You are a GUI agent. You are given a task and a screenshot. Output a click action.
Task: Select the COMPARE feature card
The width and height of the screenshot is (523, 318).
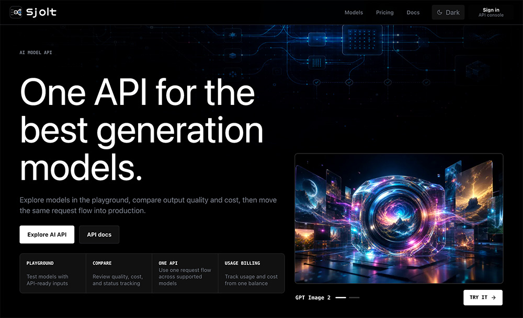coord(119,274)
